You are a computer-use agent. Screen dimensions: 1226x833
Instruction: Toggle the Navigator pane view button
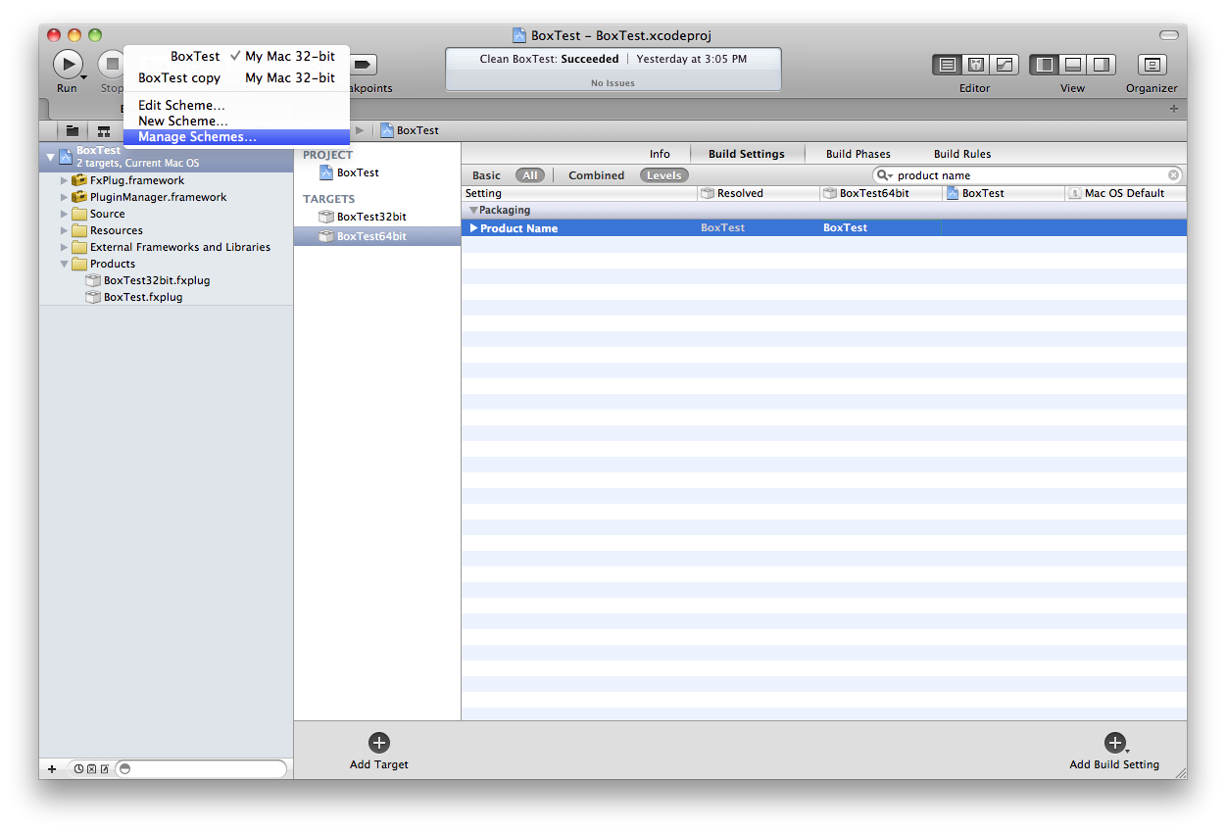(x=1045, y=65)
